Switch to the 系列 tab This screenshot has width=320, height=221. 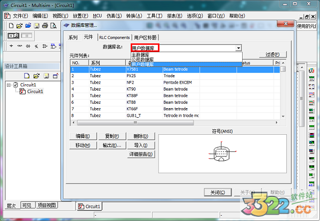(73, 37)
